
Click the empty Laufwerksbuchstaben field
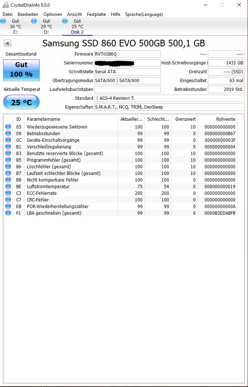pos(128,89)
